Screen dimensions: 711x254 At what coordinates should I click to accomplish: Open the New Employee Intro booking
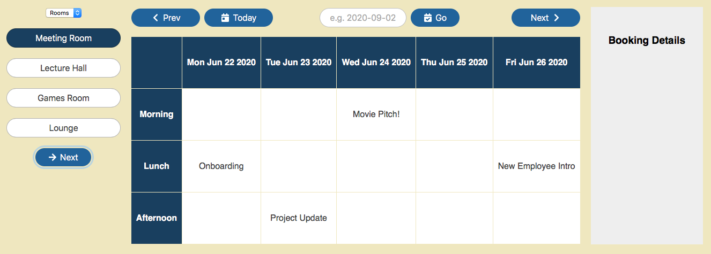click(536, 166)
